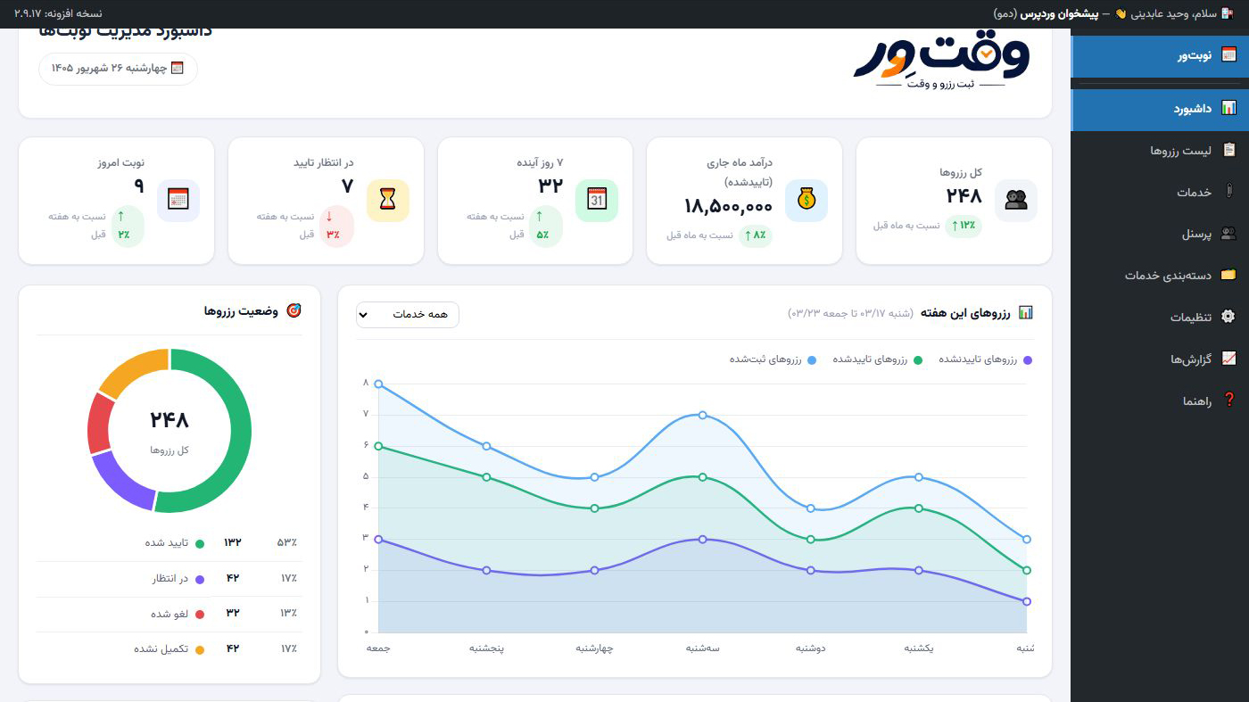Click the چهارشنبه label on the chart axis
The image size is (1249, 702).
point(594,648)
